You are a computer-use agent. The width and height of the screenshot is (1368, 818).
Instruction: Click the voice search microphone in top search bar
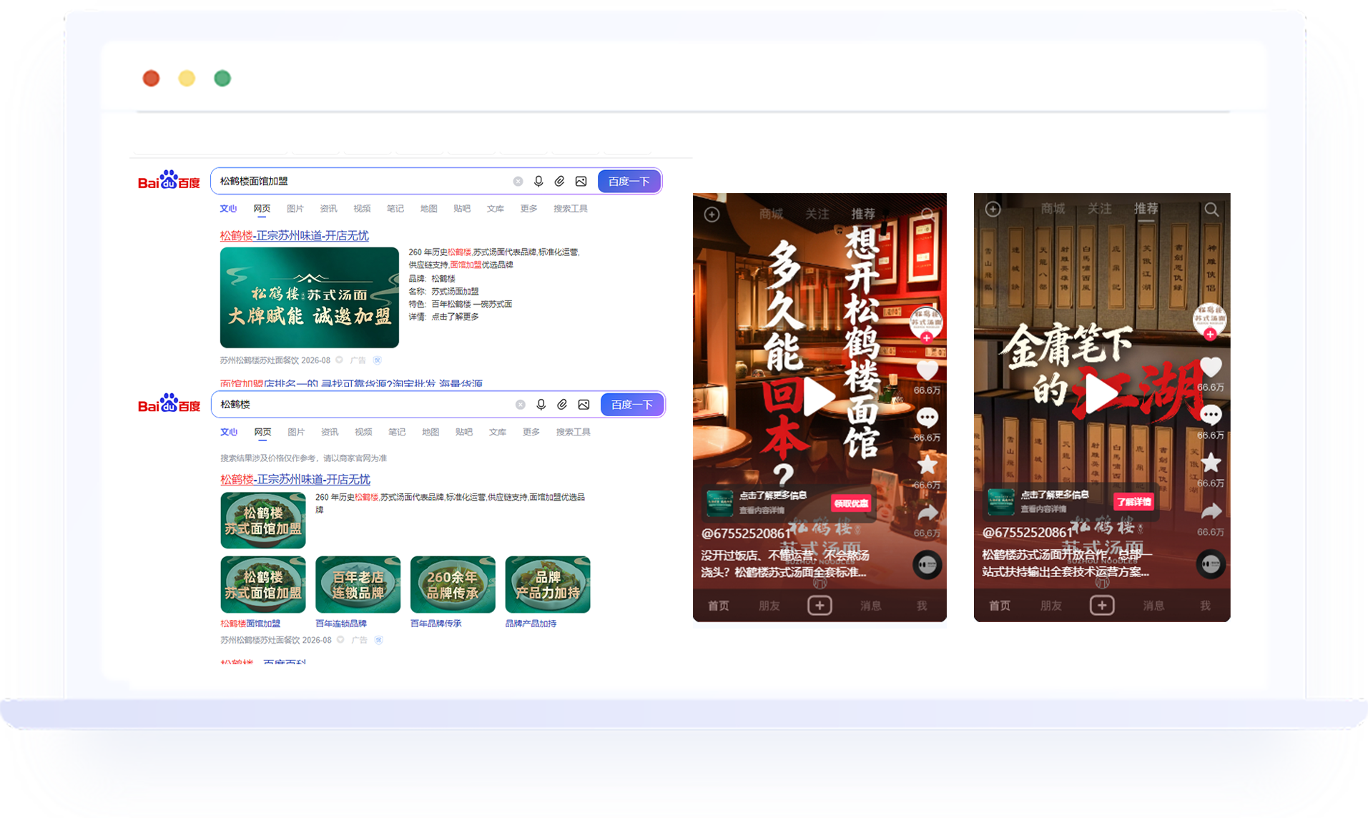[x=538, y=182]
